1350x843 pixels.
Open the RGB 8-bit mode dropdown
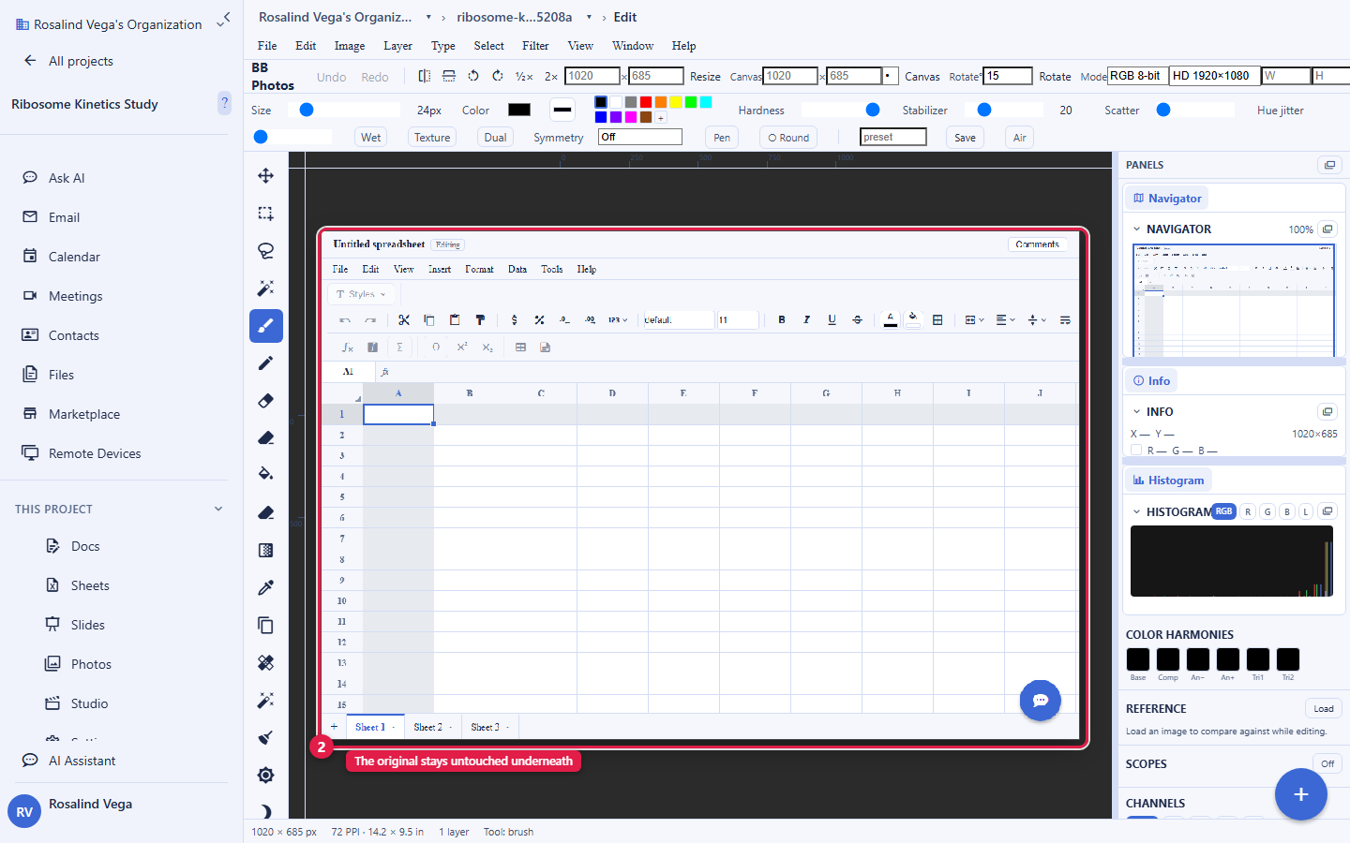pos(1137,76)
